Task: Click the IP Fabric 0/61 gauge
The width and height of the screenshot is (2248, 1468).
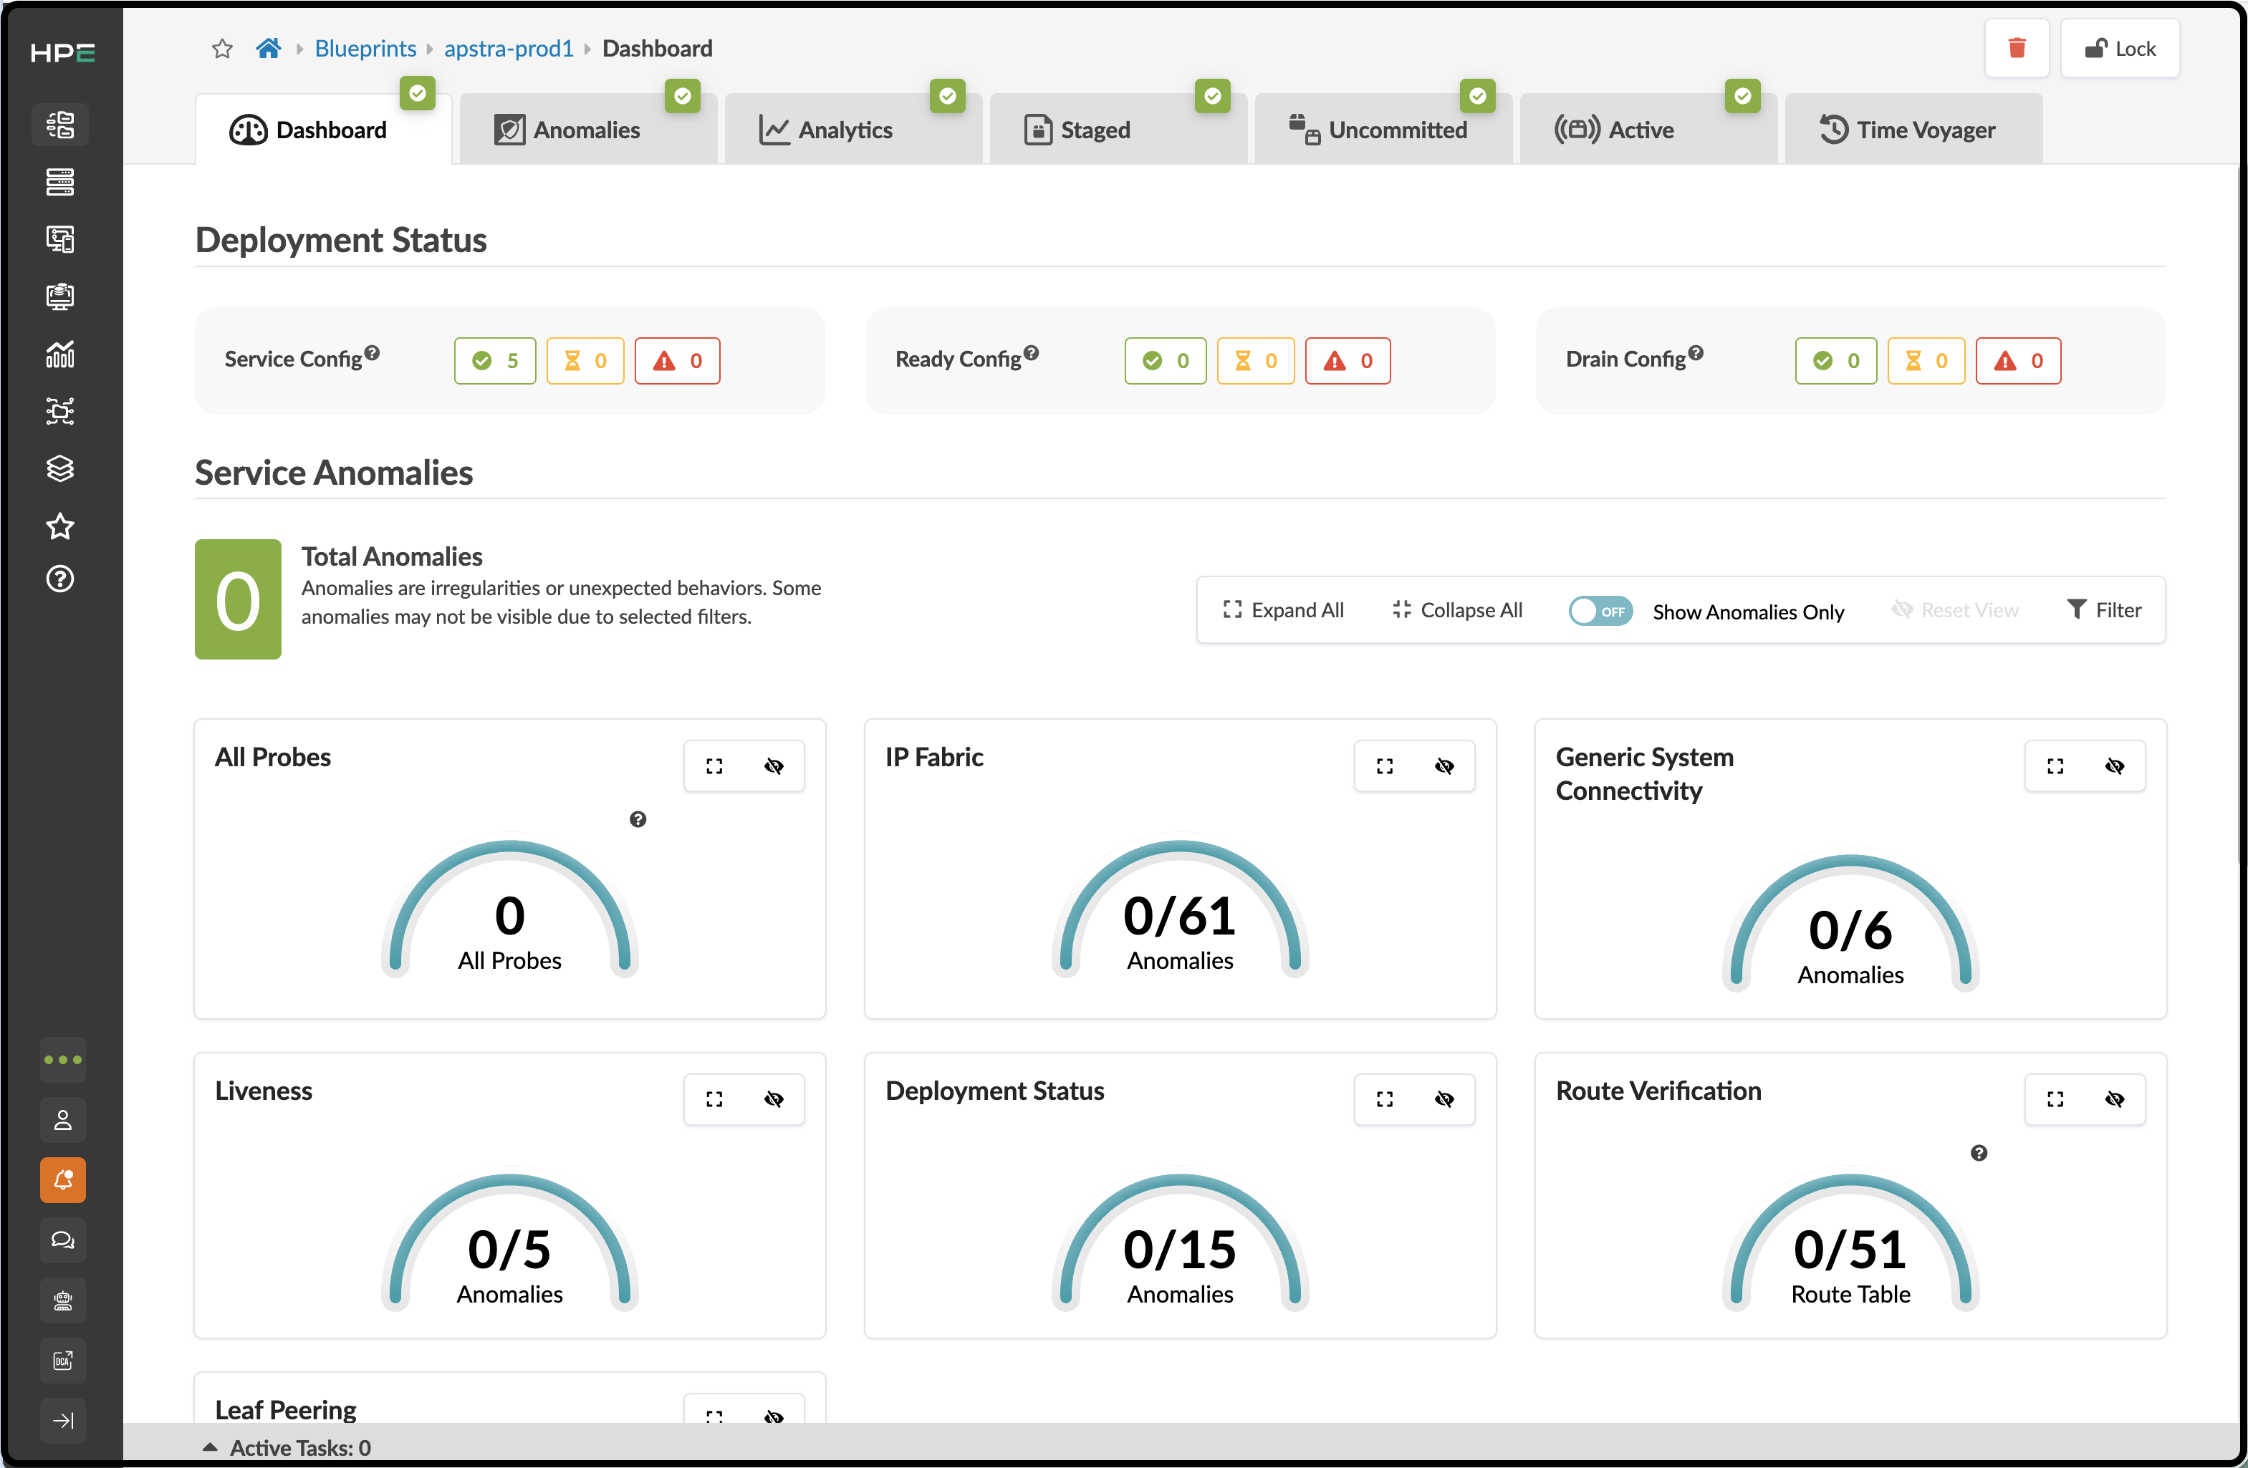Action: click(1180, 908)
